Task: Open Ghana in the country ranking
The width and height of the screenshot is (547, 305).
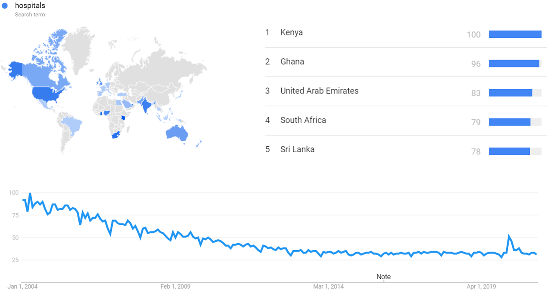Action: coord(292,62)
